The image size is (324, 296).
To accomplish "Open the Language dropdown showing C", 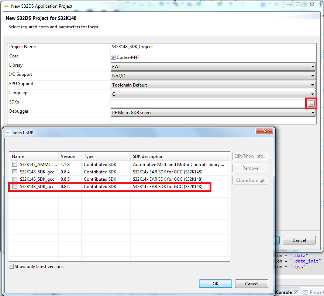I will [213, 94].
